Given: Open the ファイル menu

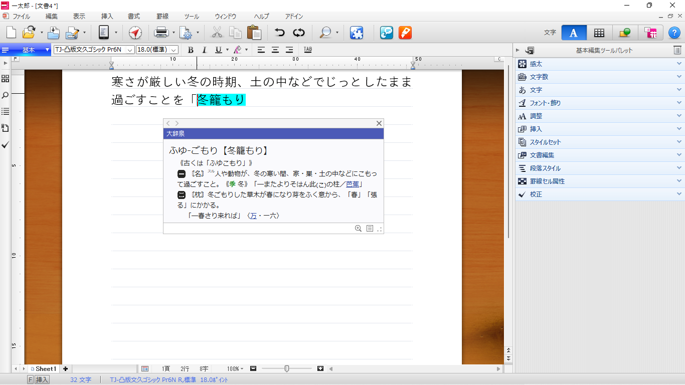Looking at the screenshot, I should [x=22, y=17].
